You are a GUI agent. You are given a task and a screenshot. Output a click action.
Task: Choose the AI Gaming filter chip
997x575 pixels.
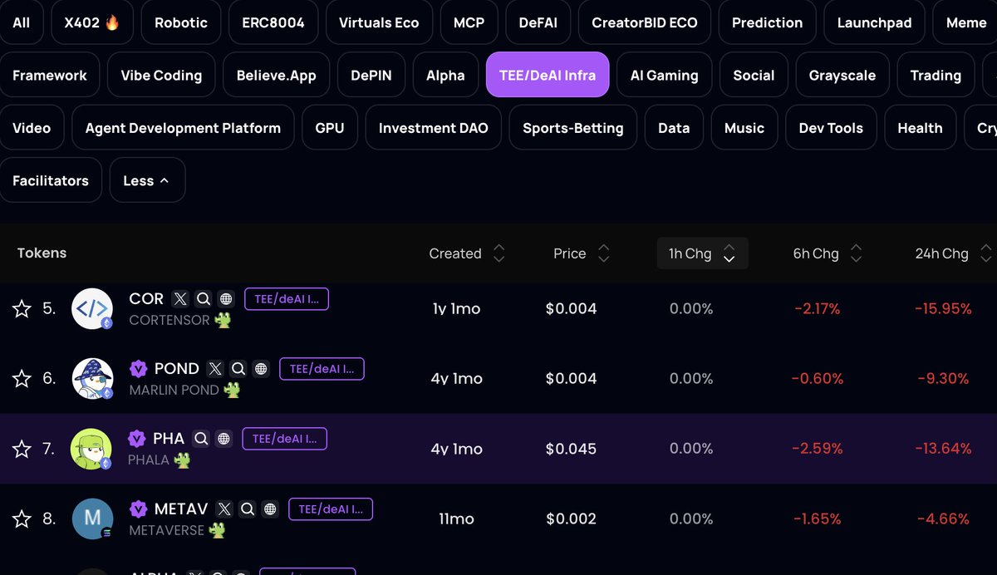(665, 75)
